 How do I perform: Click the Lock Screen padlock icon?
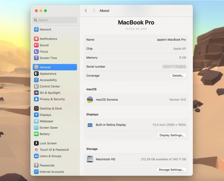tap(36, 143)
